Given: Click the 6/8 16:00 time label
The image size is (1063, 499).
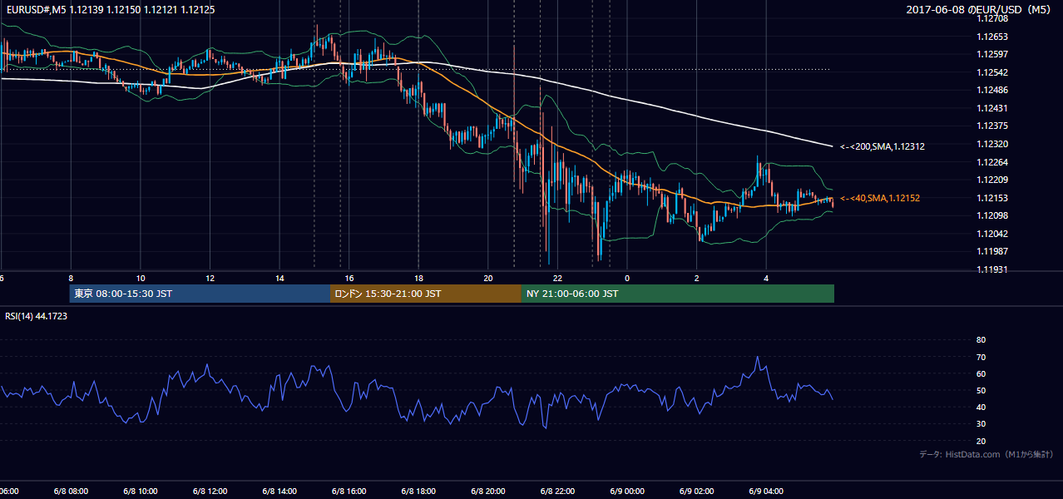Looking at the screenshot, I should (x=349, y=491).
